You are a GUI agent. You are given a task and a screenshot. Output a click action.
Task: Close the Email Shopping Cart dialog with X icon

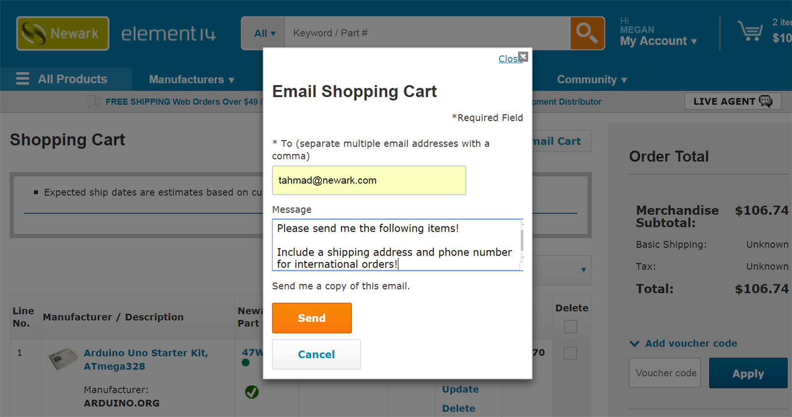(523, 56)
